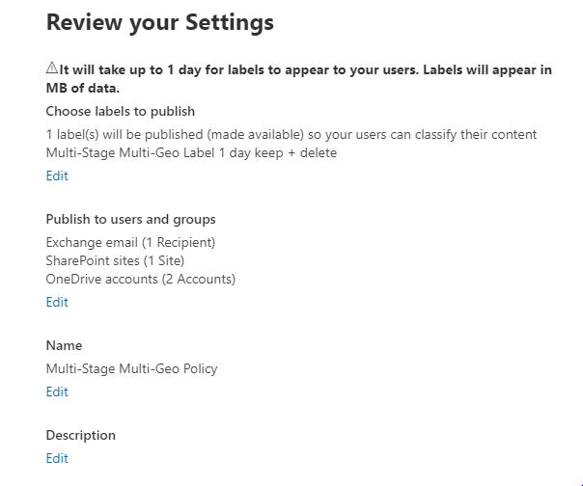Edit the labels to publish
This screenshot has width=583, height=486.
pyautogui.click(x=57, y=175)
